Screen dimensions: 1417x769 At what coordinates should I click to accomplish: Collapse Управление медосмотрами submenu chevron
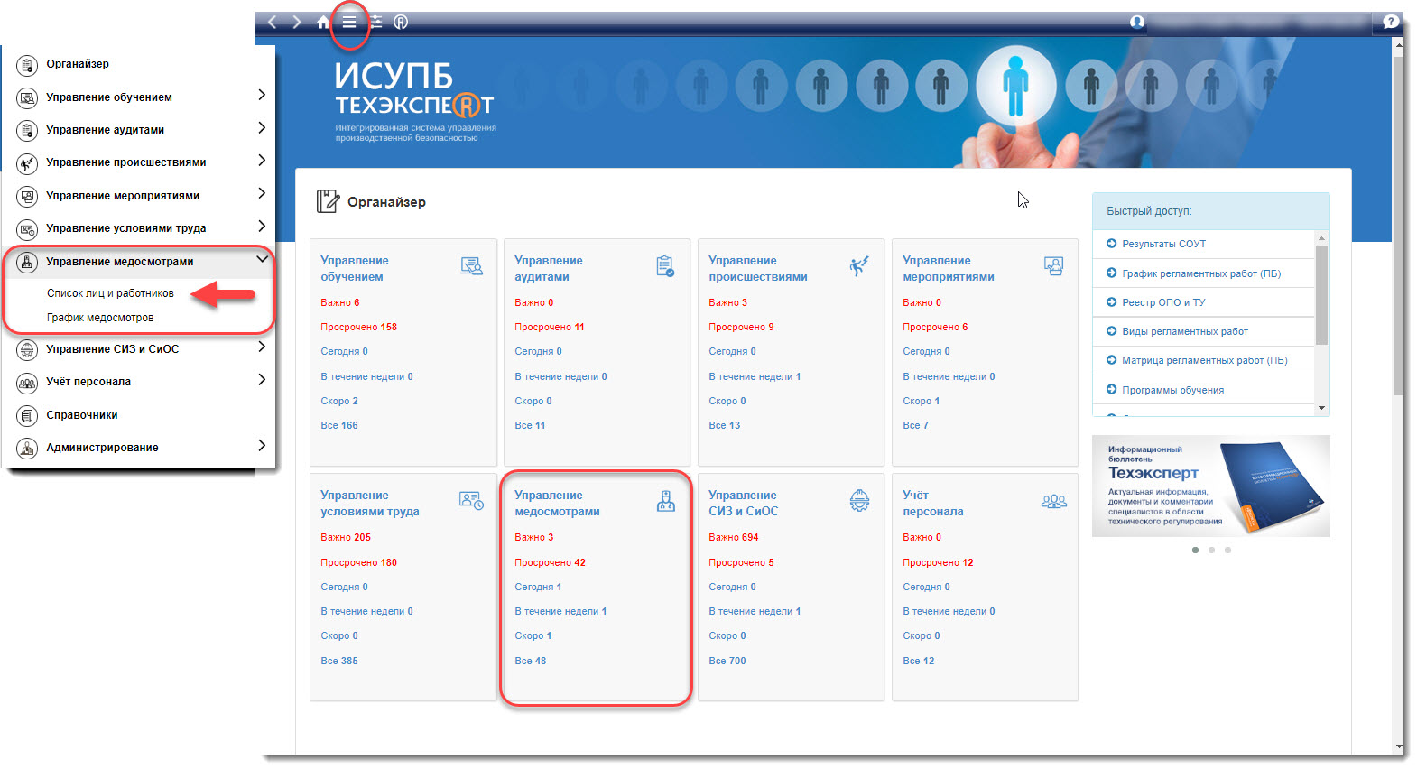[262, 259]
